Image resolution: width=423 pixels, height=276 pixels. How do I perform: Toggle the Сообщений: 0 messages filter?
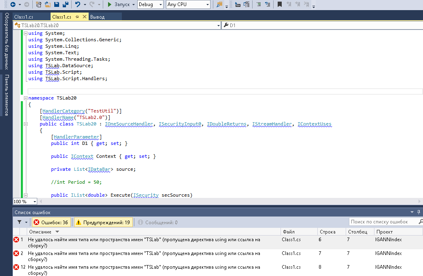157,222
